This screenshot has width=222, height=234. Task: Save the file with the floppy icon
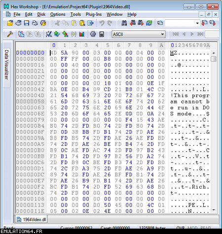click(x=27, y=23)
